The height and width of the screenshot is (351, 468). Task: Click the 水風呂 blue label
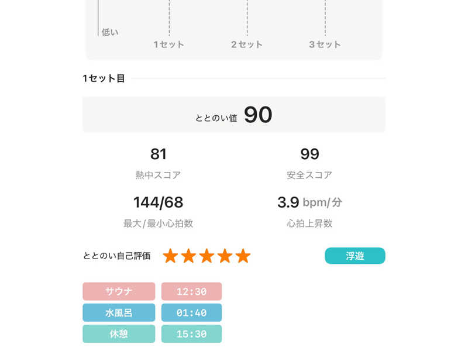119,312
